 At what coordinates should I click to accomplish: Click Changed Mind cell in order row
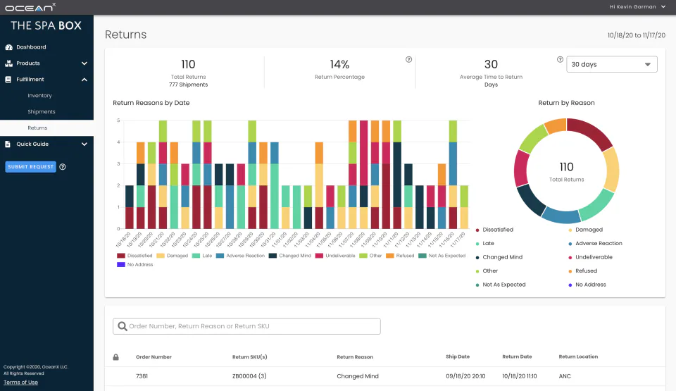[358, 376]
